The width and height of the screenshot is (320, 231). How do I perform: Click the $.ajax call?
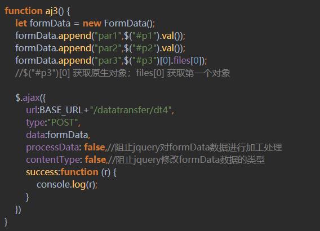click(28, 97)
